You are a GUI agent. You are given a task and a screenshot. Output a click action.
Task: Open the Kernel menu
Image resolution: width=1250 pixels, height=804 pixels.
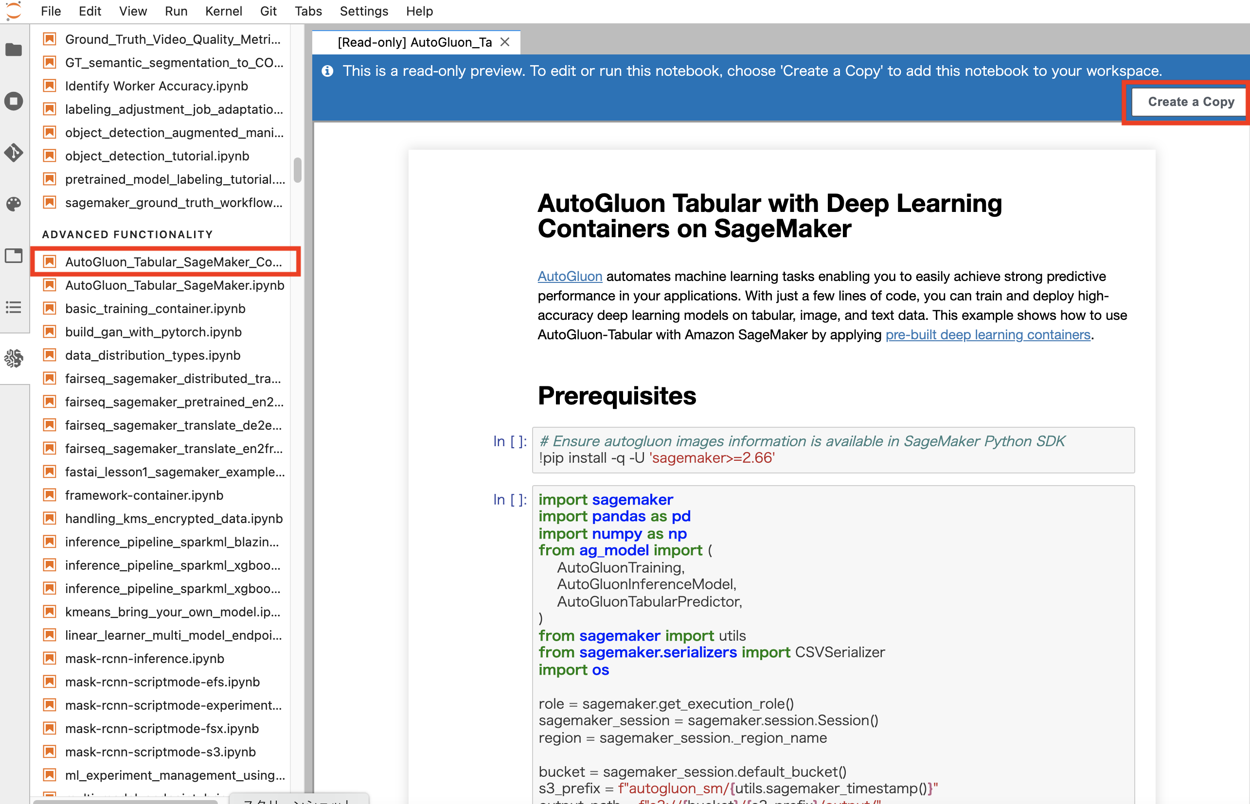pos(223,11)
